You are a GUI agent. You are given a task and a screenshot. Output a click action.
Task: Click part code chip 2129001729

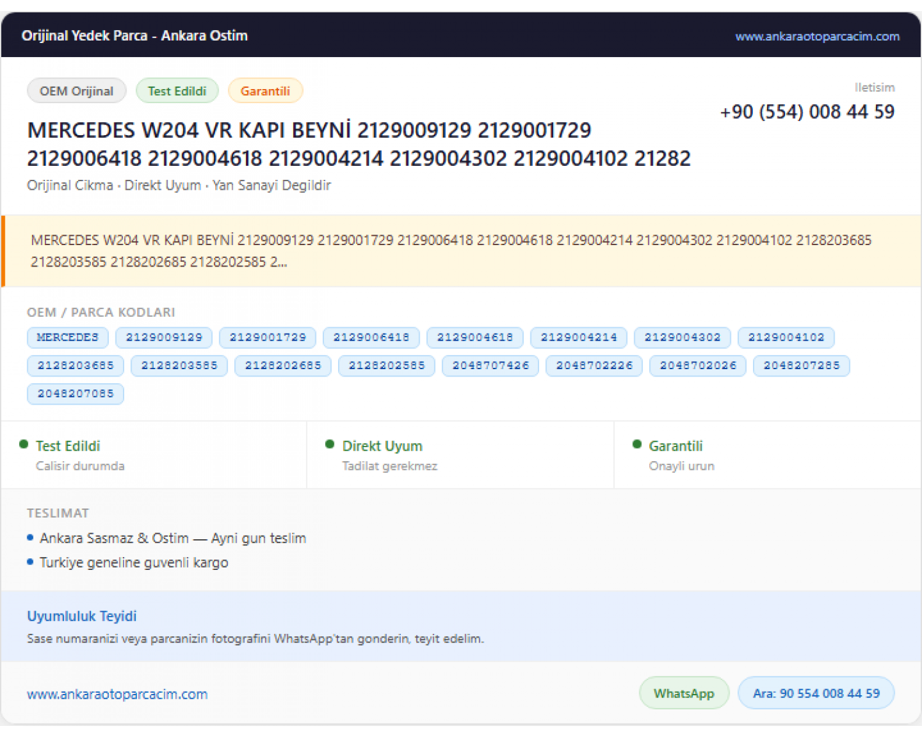(x=267, y=337)
